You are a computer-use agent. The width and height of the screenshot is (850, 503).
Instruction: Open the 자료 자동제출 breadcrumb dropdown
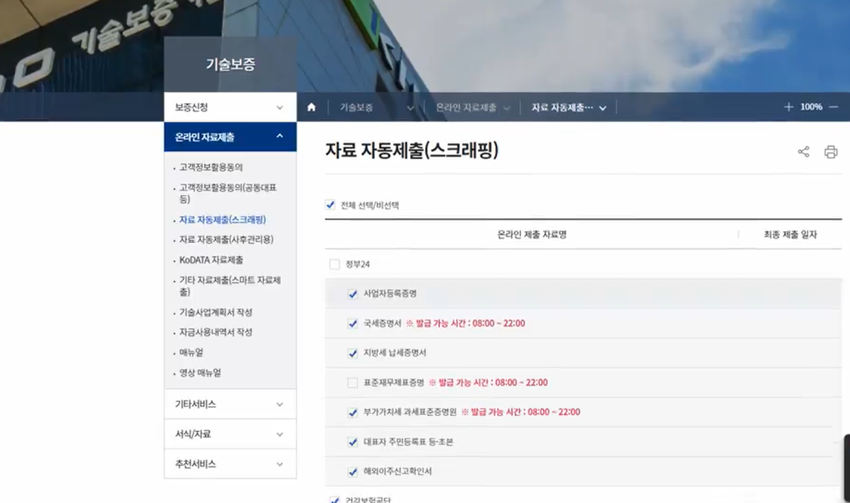click(568, 107)
